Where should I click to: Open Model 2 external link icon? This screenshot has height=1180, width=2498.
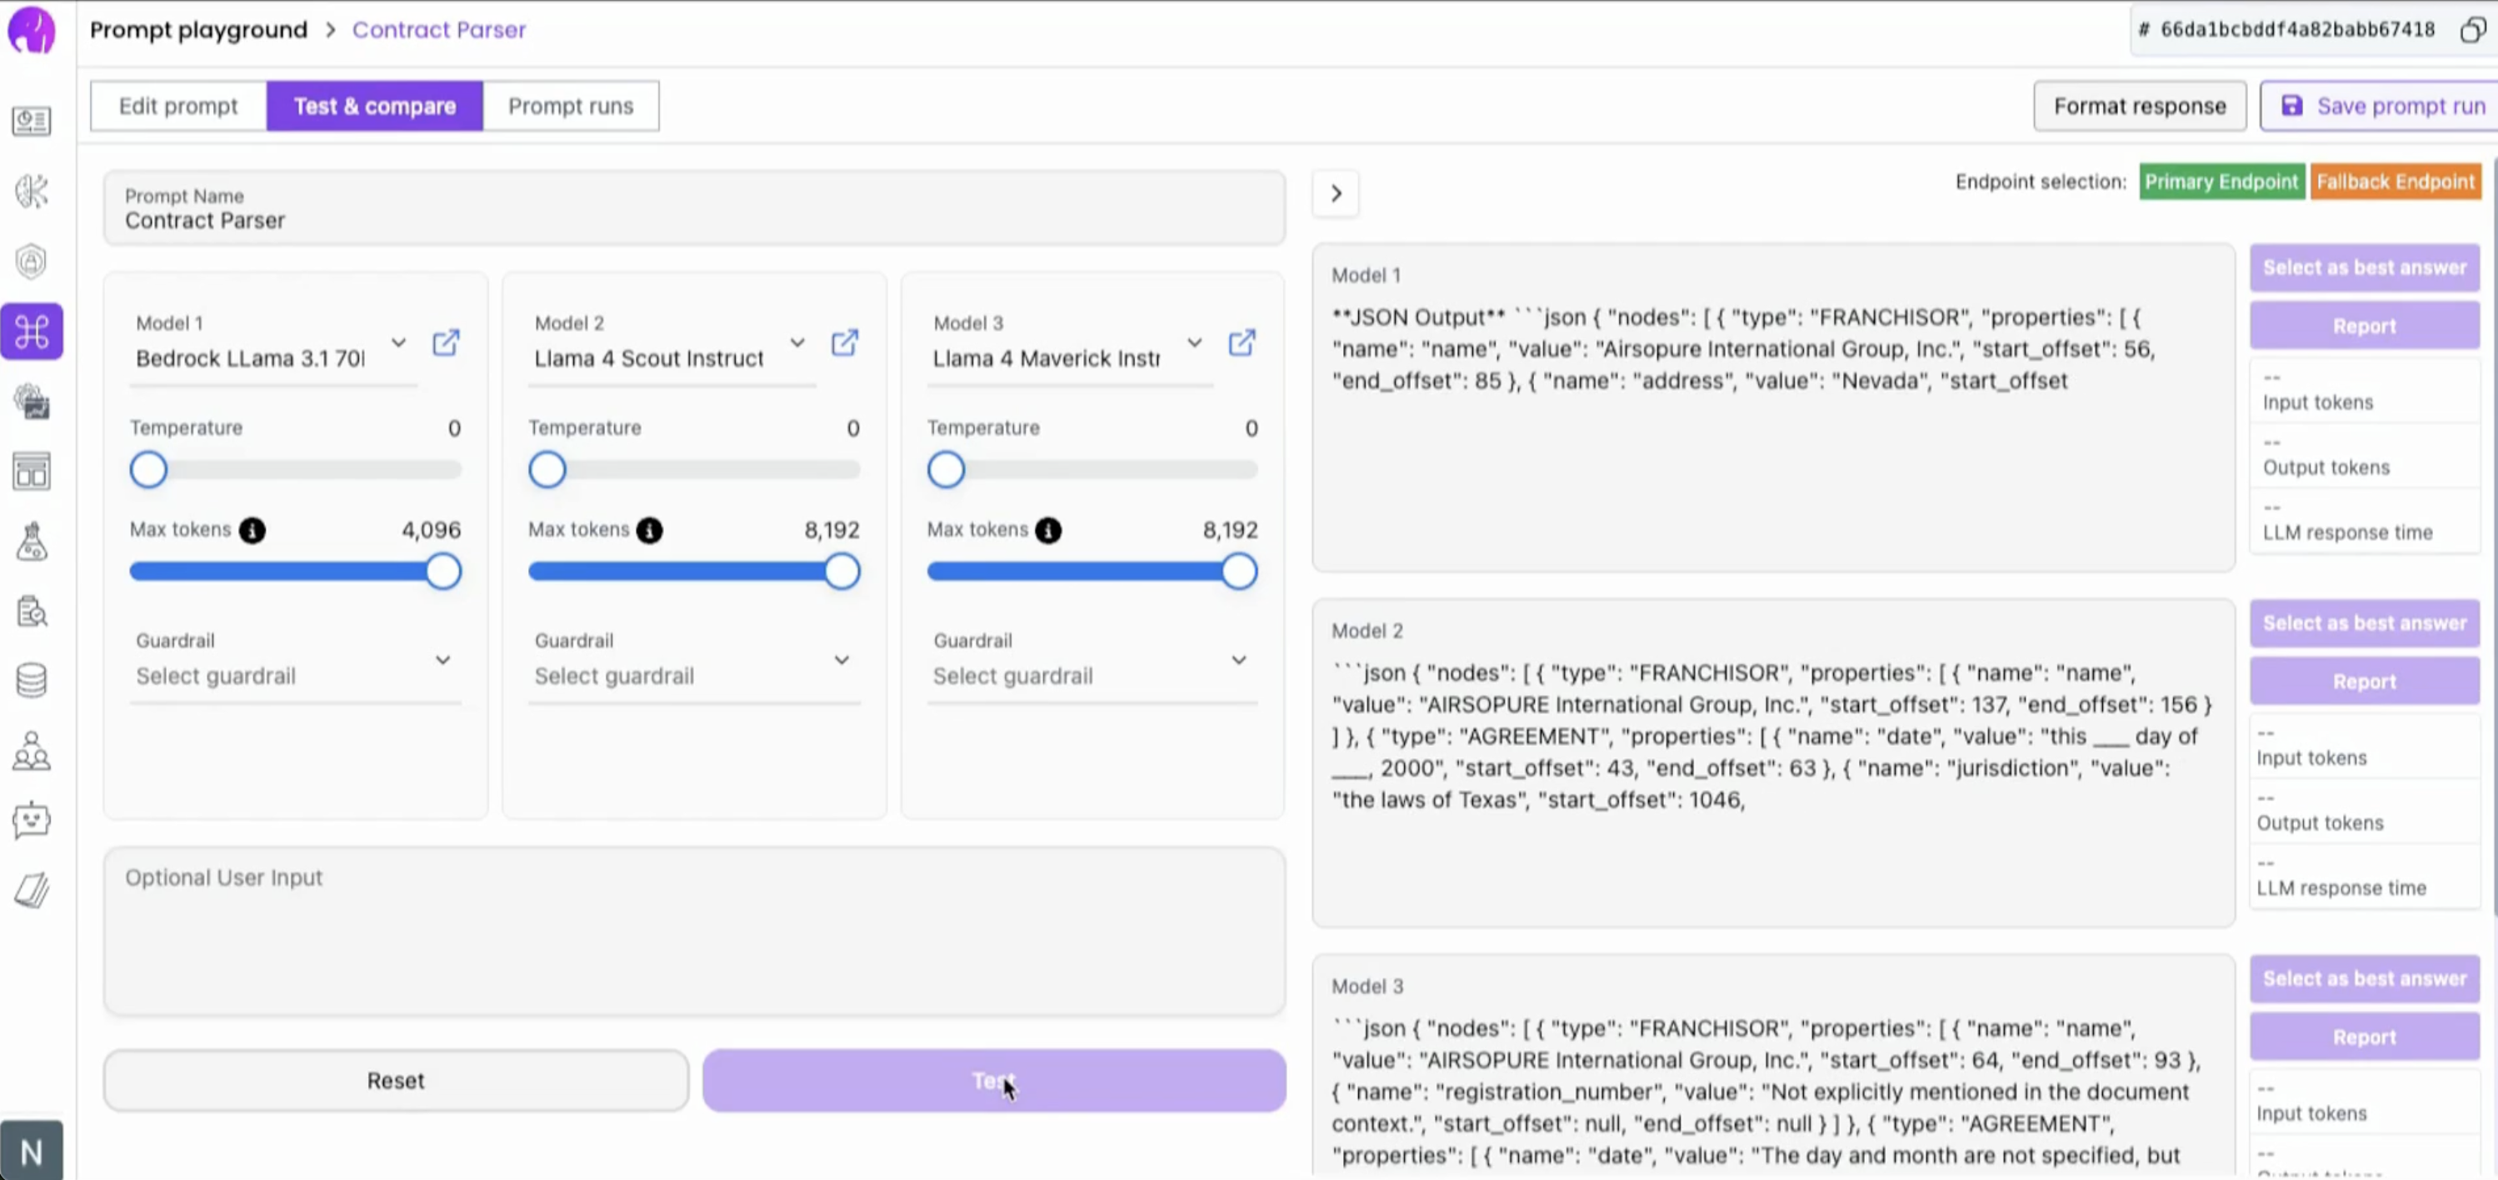tap(844, 342)
